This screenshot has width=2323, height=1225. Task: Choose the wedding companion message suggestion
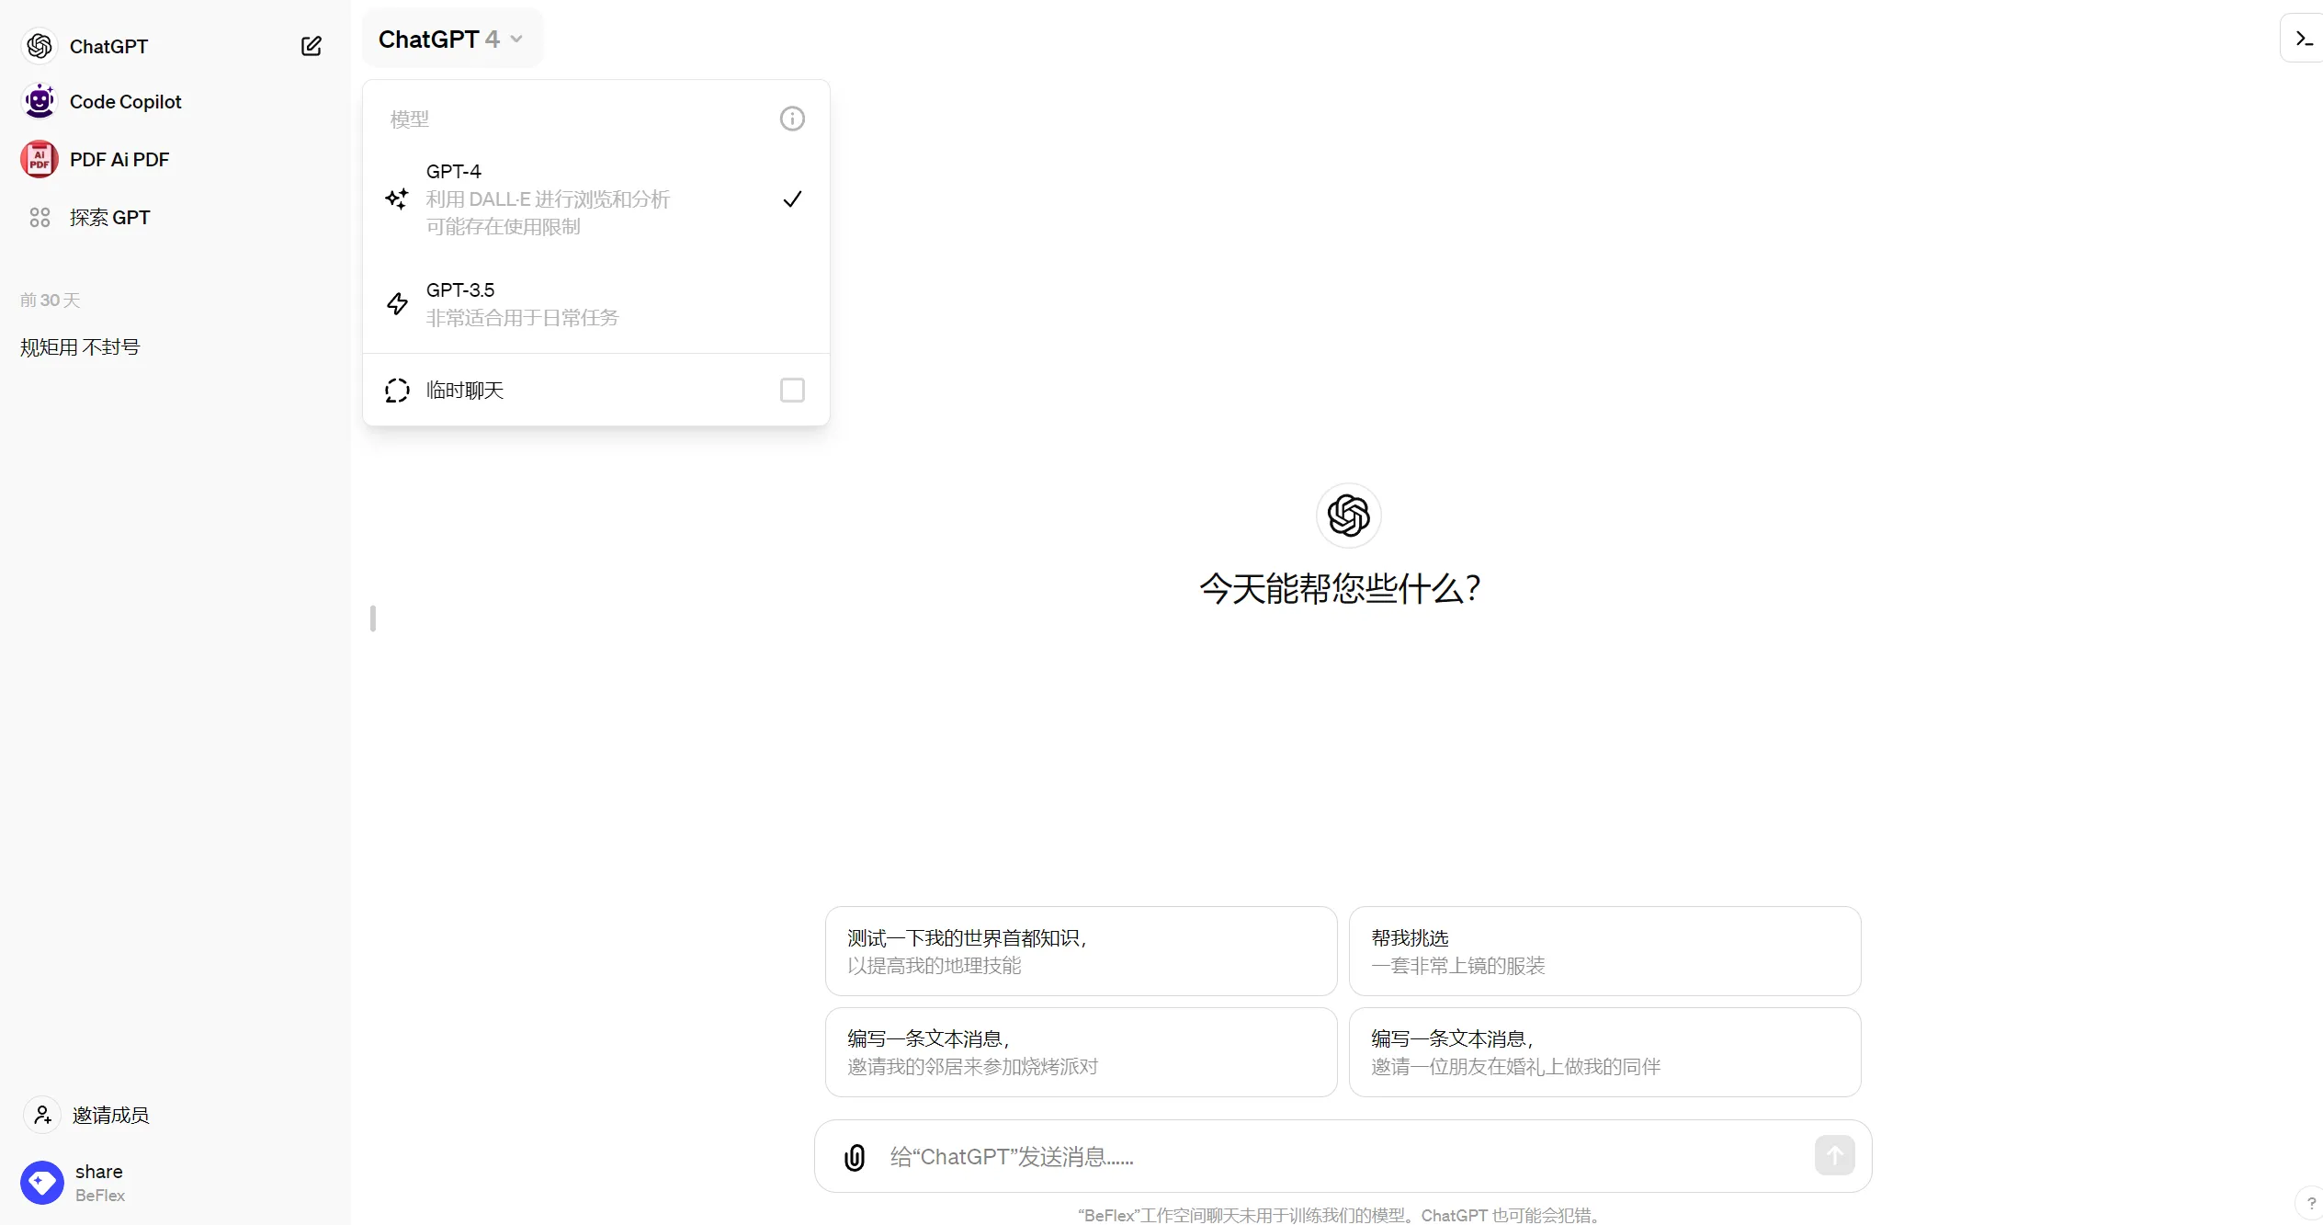(x=1604, y=1052)
